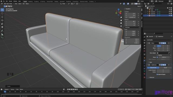Select the Transform tool
Viewport: 173px width, 97px height.
2,27
